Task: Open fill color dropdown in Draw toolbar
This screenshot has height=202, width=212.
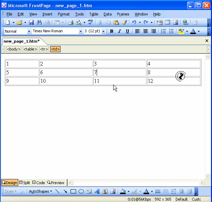Action: pos(128,191)
